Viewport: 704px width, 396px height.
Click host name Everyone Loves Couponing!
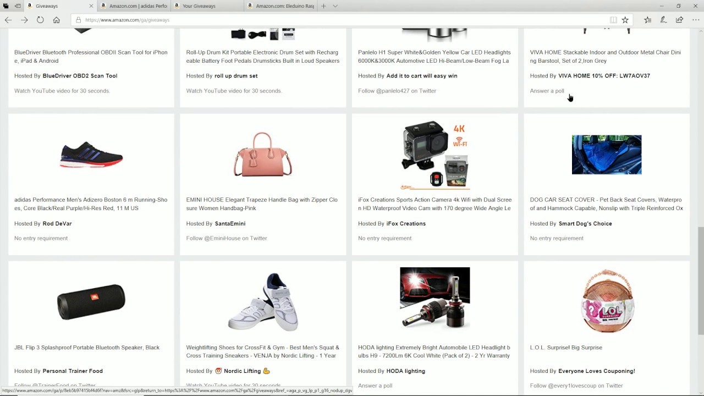coord(597,371)
